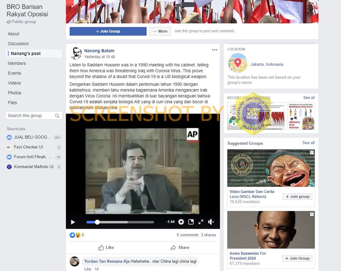Image resolution: width=341 pixels, height=271 pixels.
Task: See all suggested groups
Action: [308, 143]
